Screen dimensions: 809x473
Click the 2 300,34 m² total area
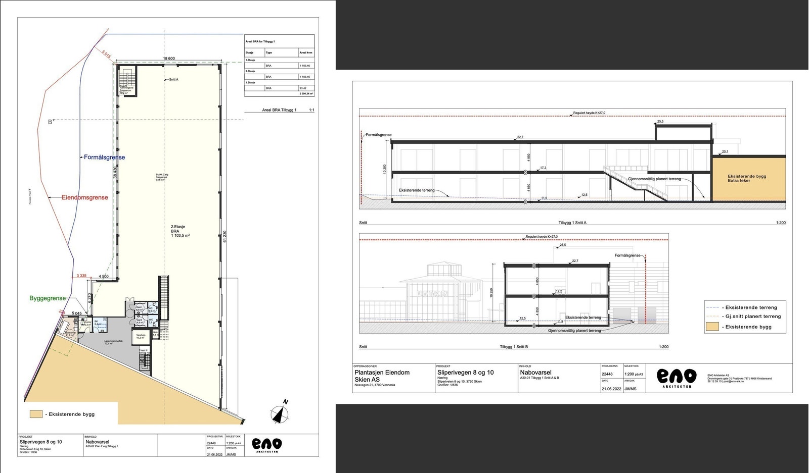point(306,93)
